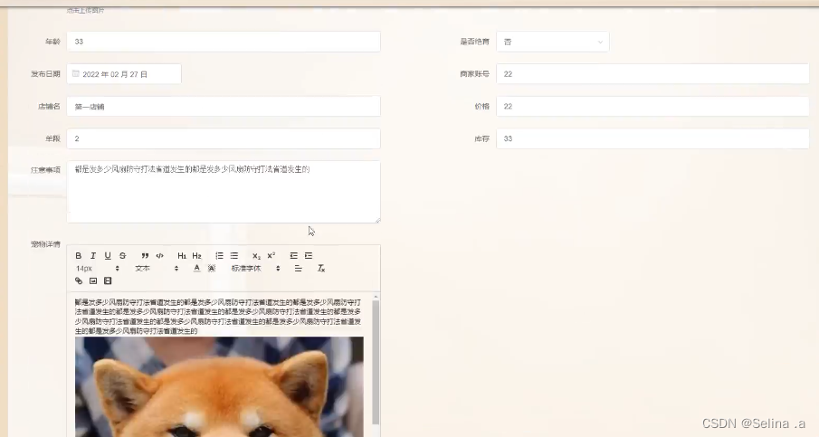Click the textarea resize handle
The height and width of the screenshot is (437, 819).
377,221
